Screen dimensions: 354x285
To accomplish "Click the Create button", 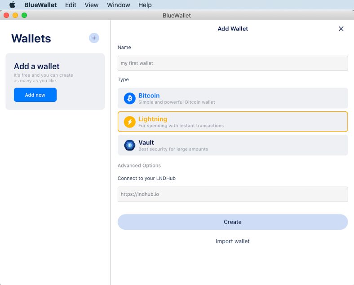I will click(x=233, y=222).
